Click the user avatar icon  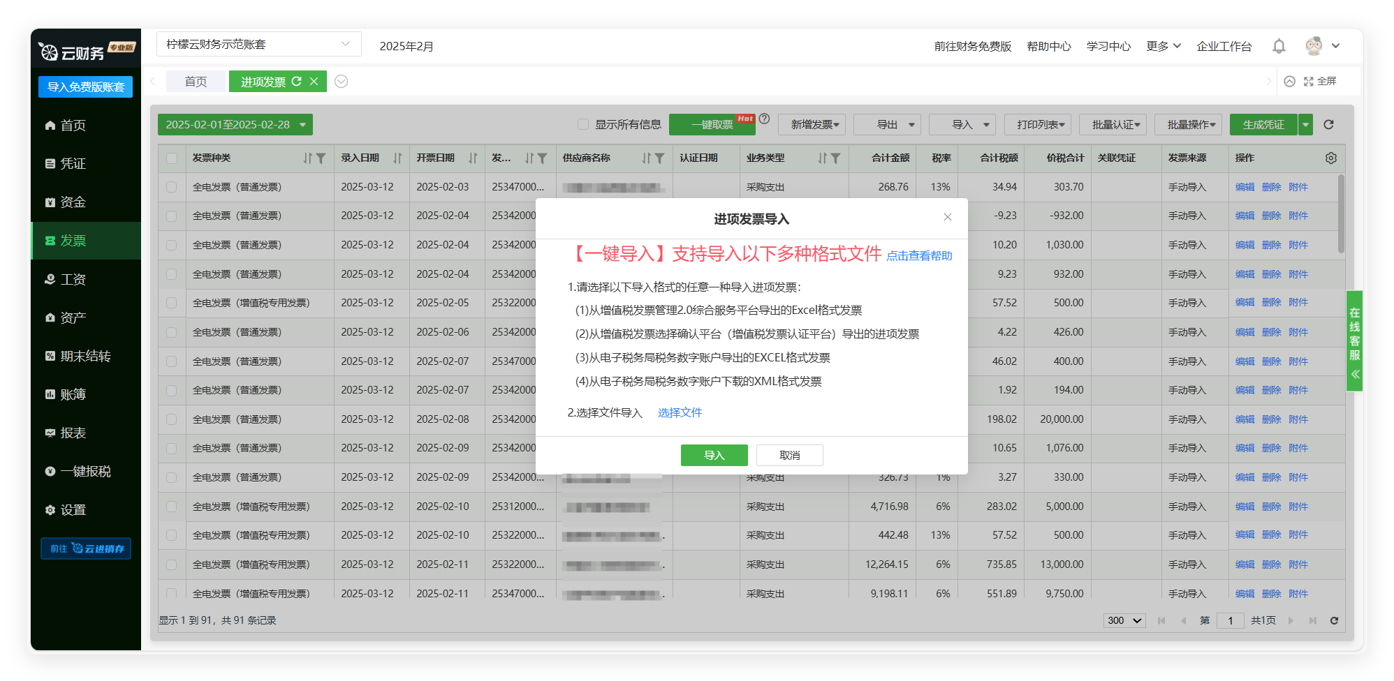1314,46
